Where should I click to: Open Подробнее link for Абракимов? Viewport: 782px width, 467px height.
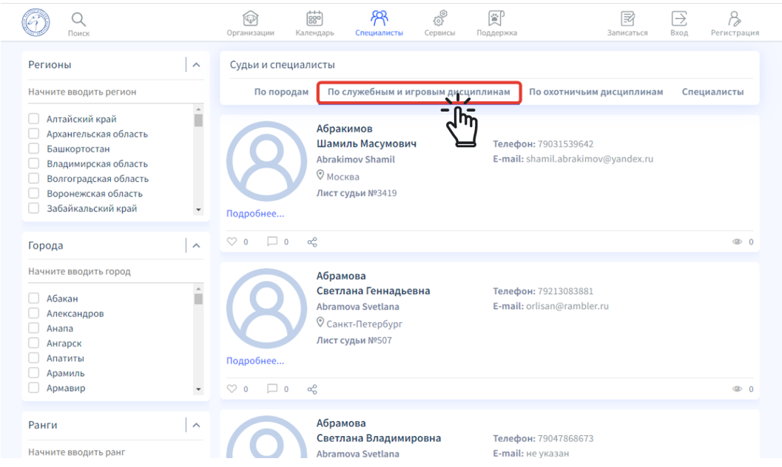[x=255, y=214]
